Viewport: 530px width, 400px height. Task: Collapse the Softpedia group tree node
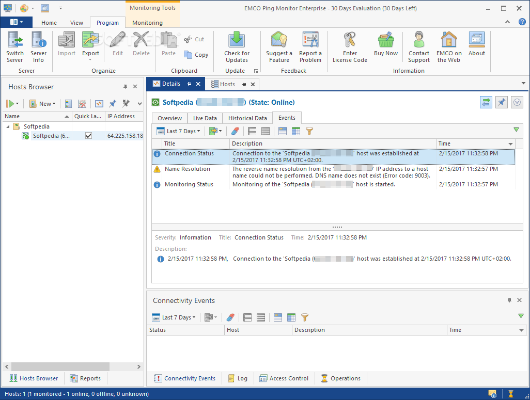coord(8,126)
